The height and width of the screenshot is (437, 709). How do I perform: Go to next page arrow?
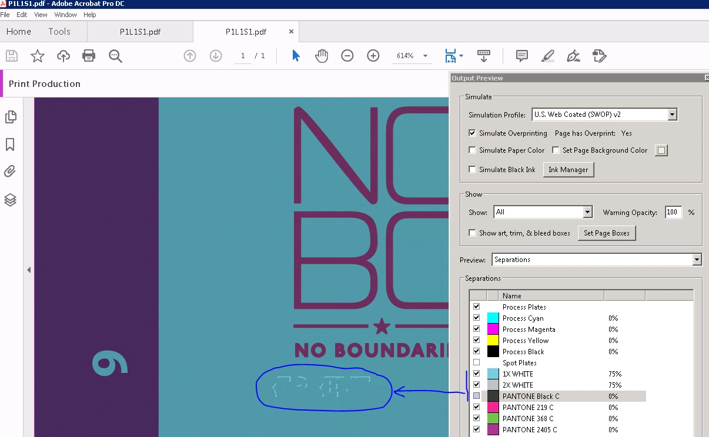click(x=216, y=56)
